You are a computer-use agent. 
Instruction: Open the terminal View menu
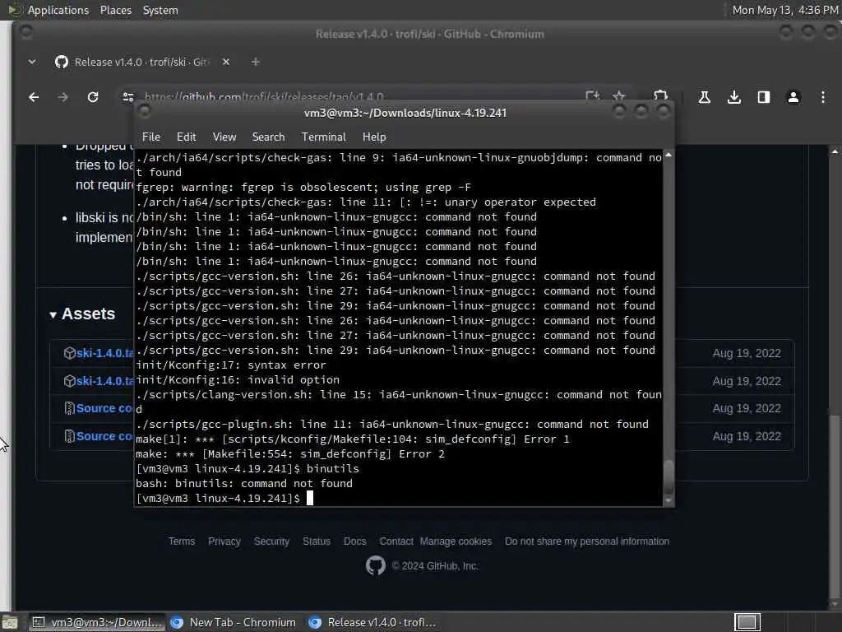(224, 137)
